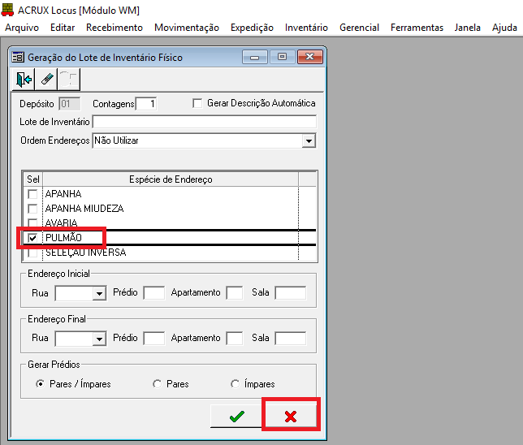Open the Ajuda menu
The image size is (523, 445).
[504, 28]
